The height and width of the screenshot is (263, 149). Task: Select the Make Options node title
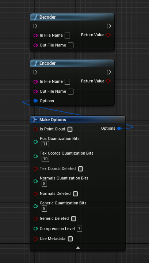click(53, 119)
